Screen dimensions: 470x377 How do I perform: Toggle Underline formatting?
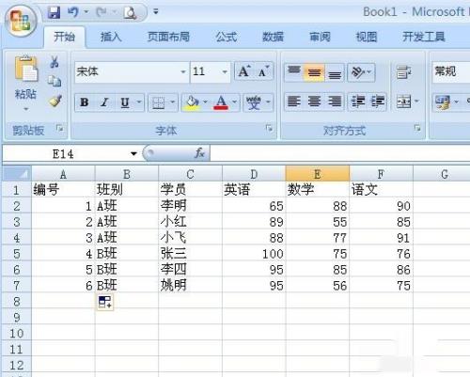(x=125, y=102)
